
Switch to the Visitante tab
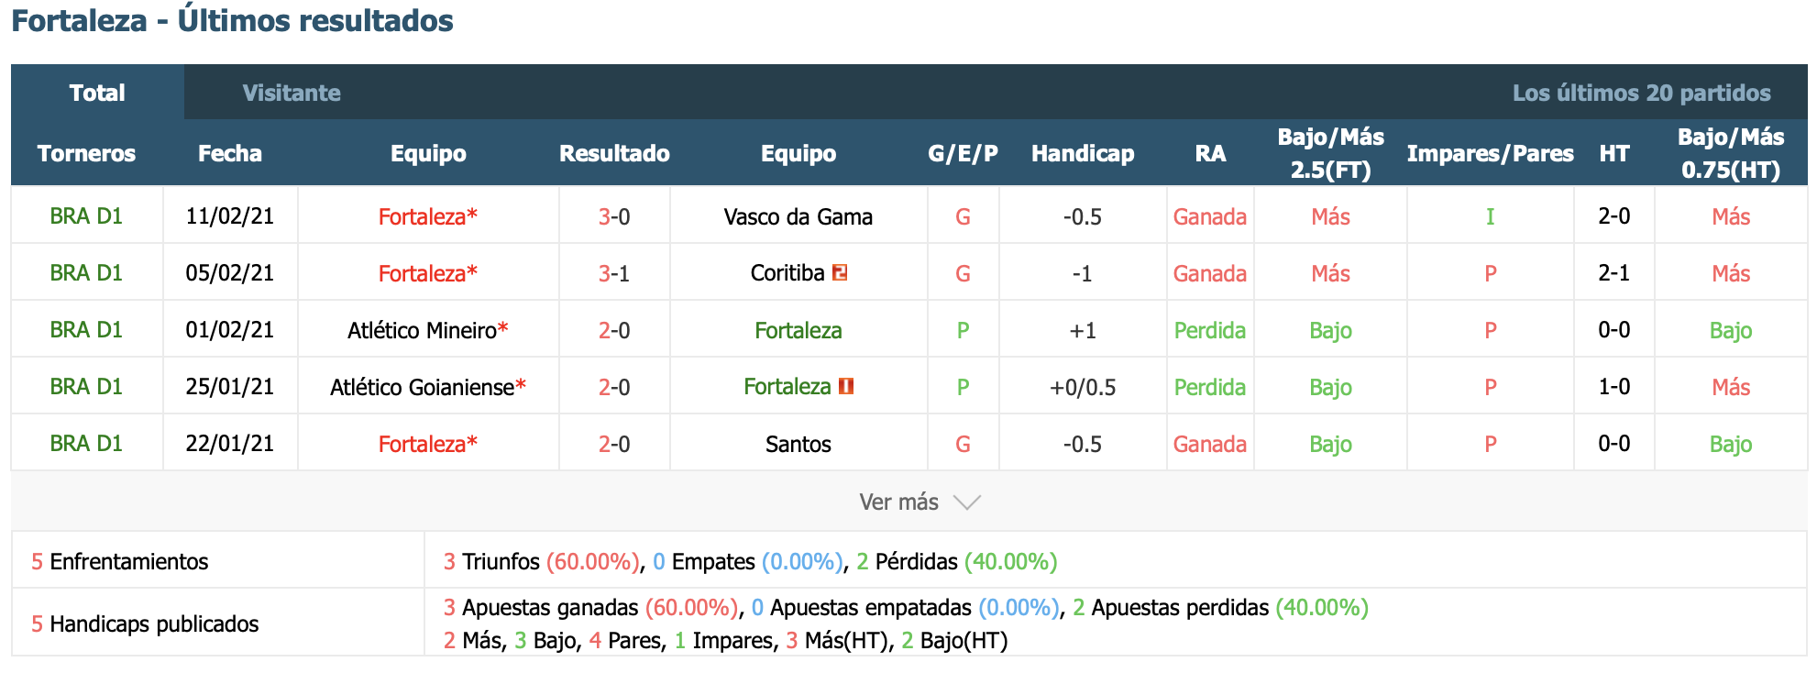coord(292,93)
